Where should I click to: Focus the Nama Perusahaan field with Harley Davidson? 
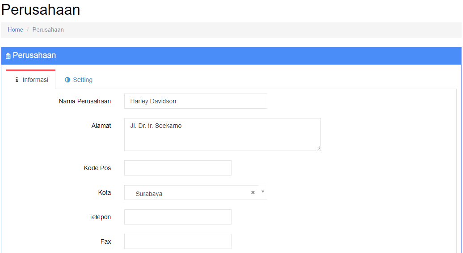195,101
